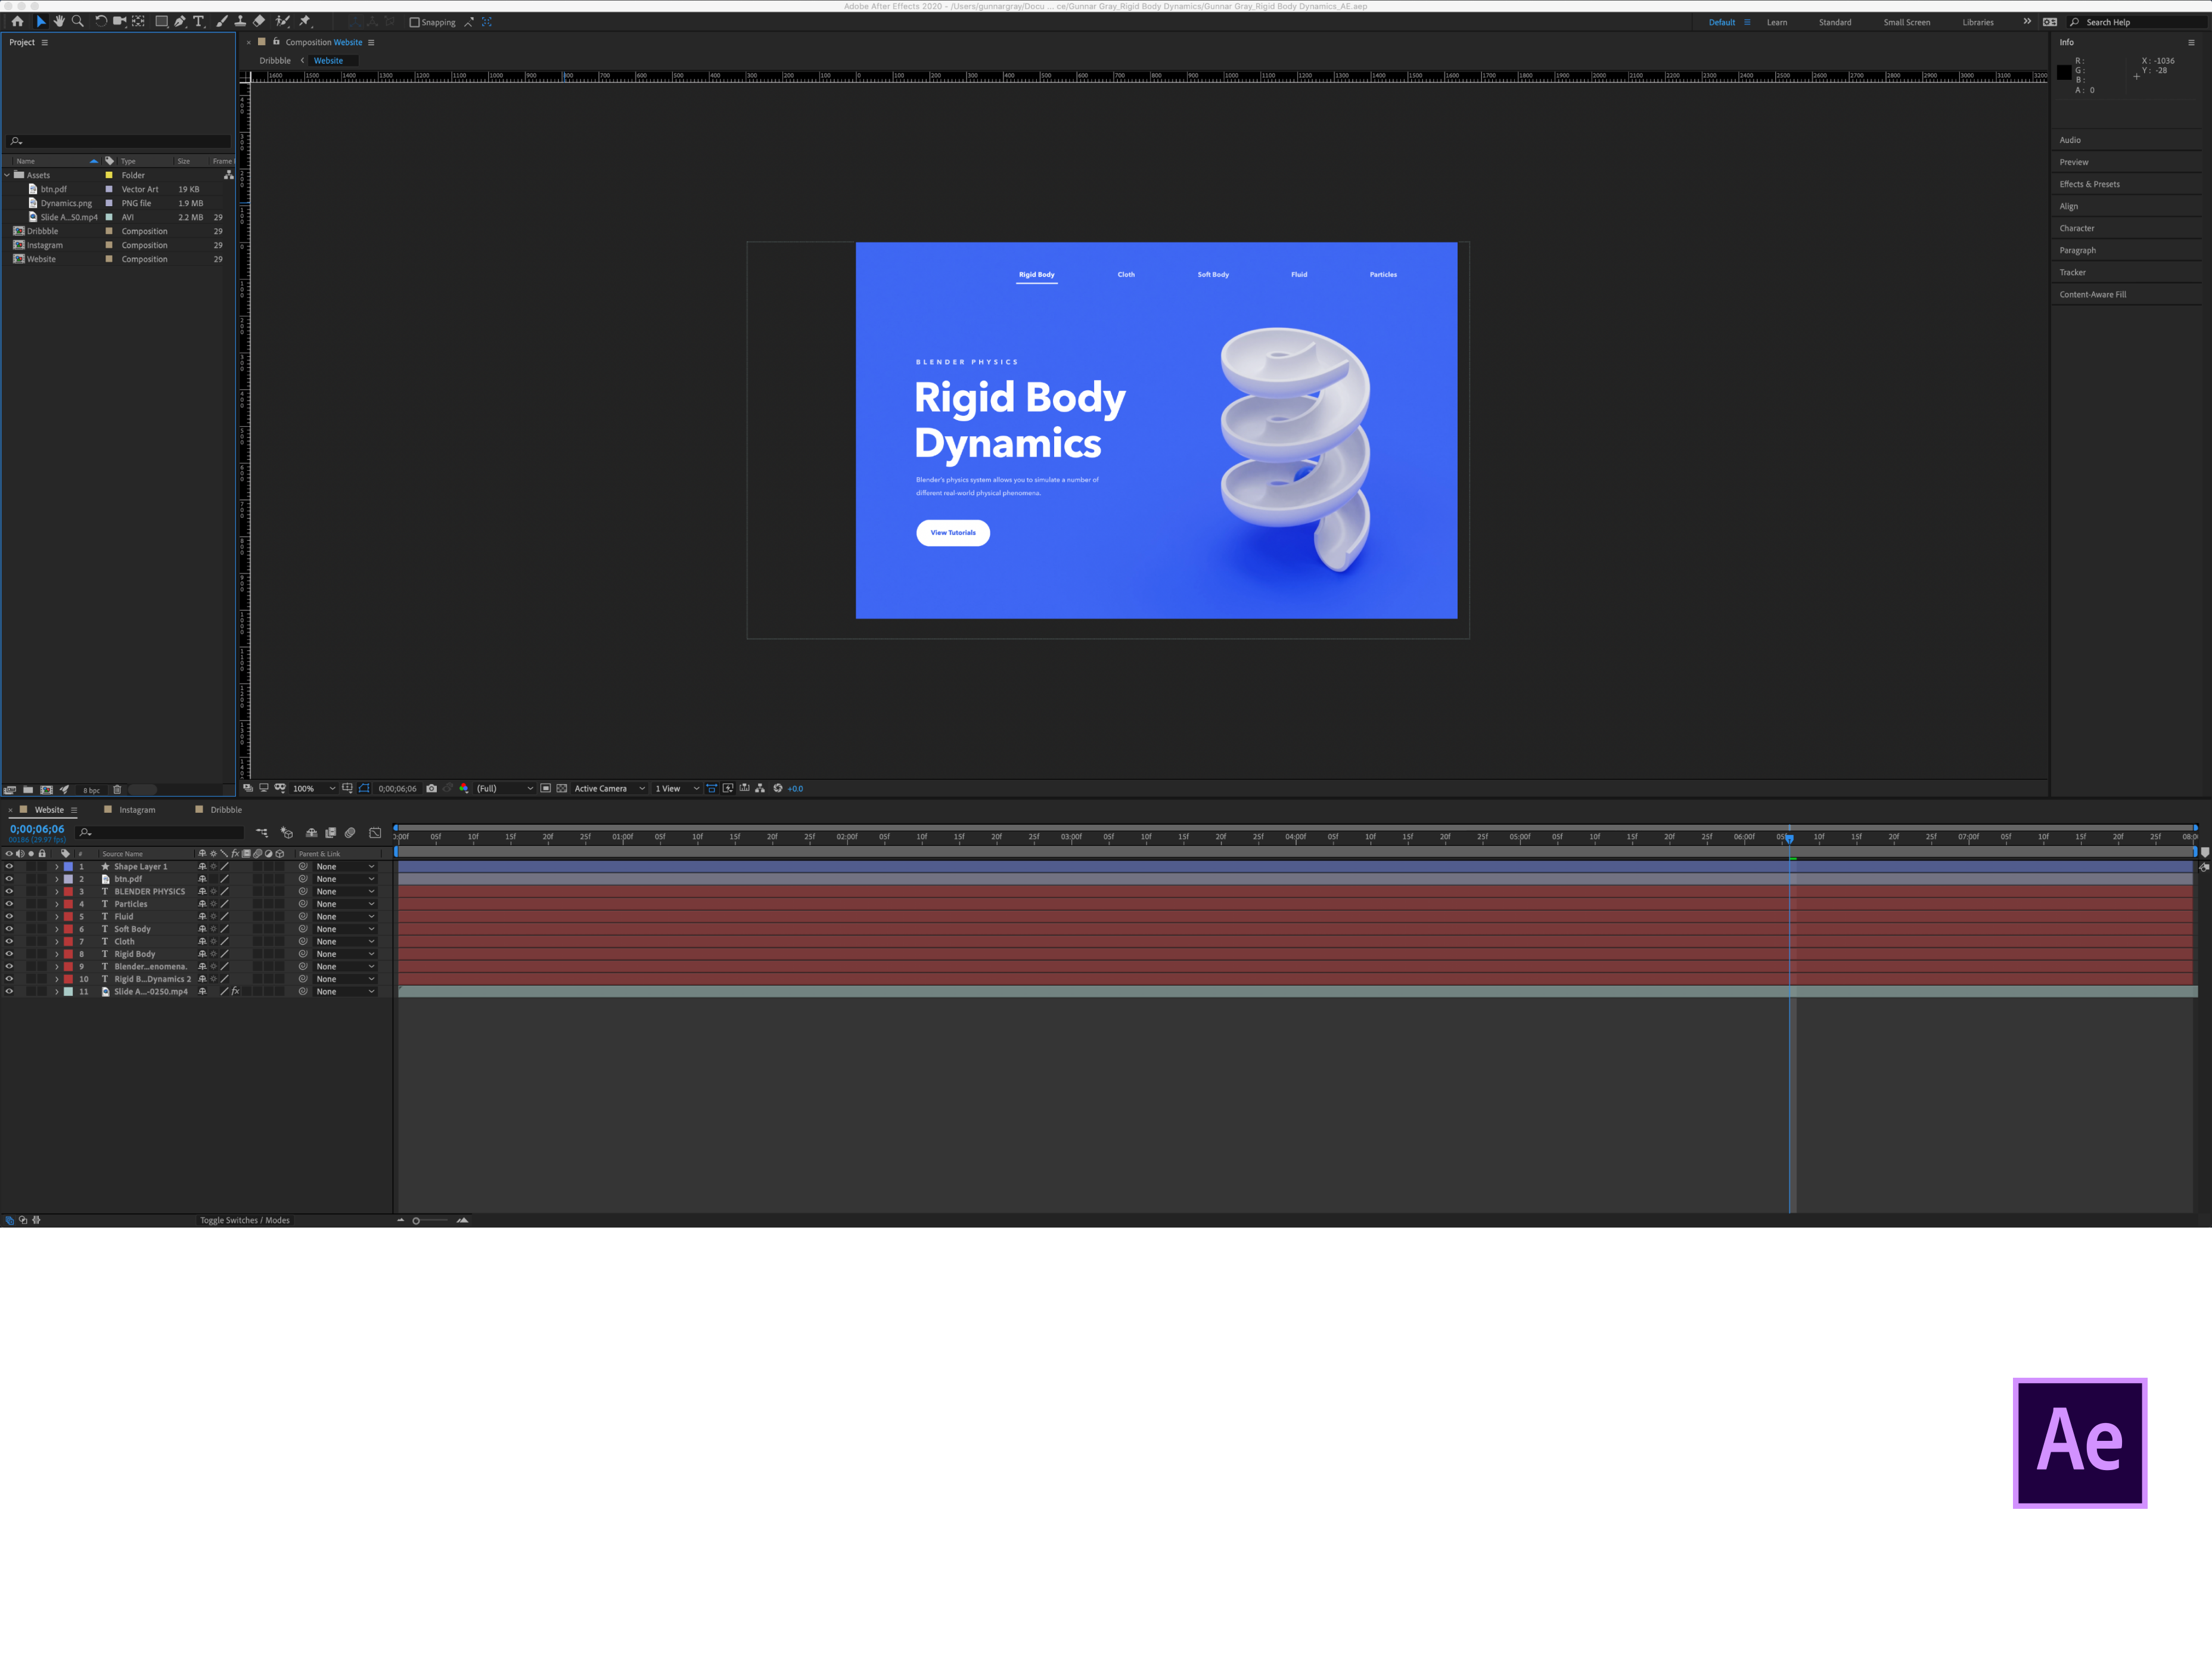Expand the Effects & Presets panel

(2089, 184)
